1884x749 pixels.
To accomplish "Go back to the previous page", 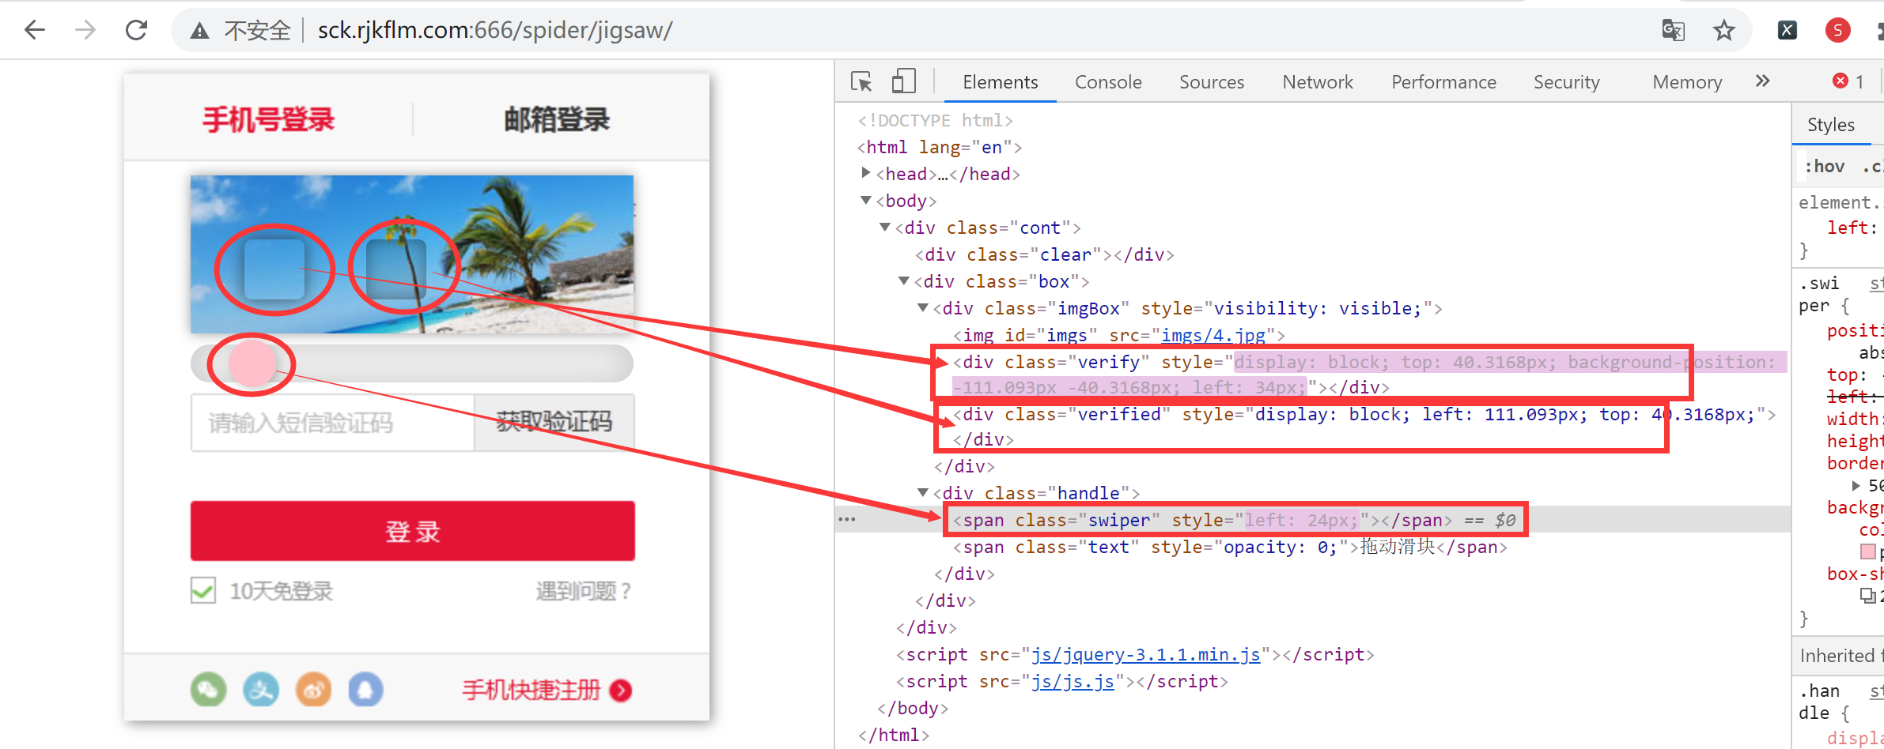I will (x=35, y=30).
